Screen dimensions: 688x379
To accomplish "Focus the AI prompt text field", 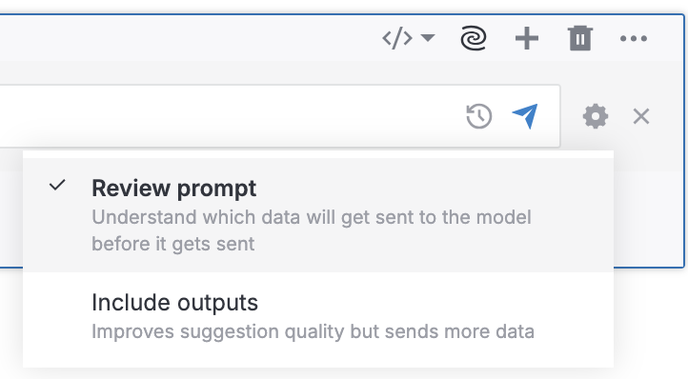I will coord(228,116).
